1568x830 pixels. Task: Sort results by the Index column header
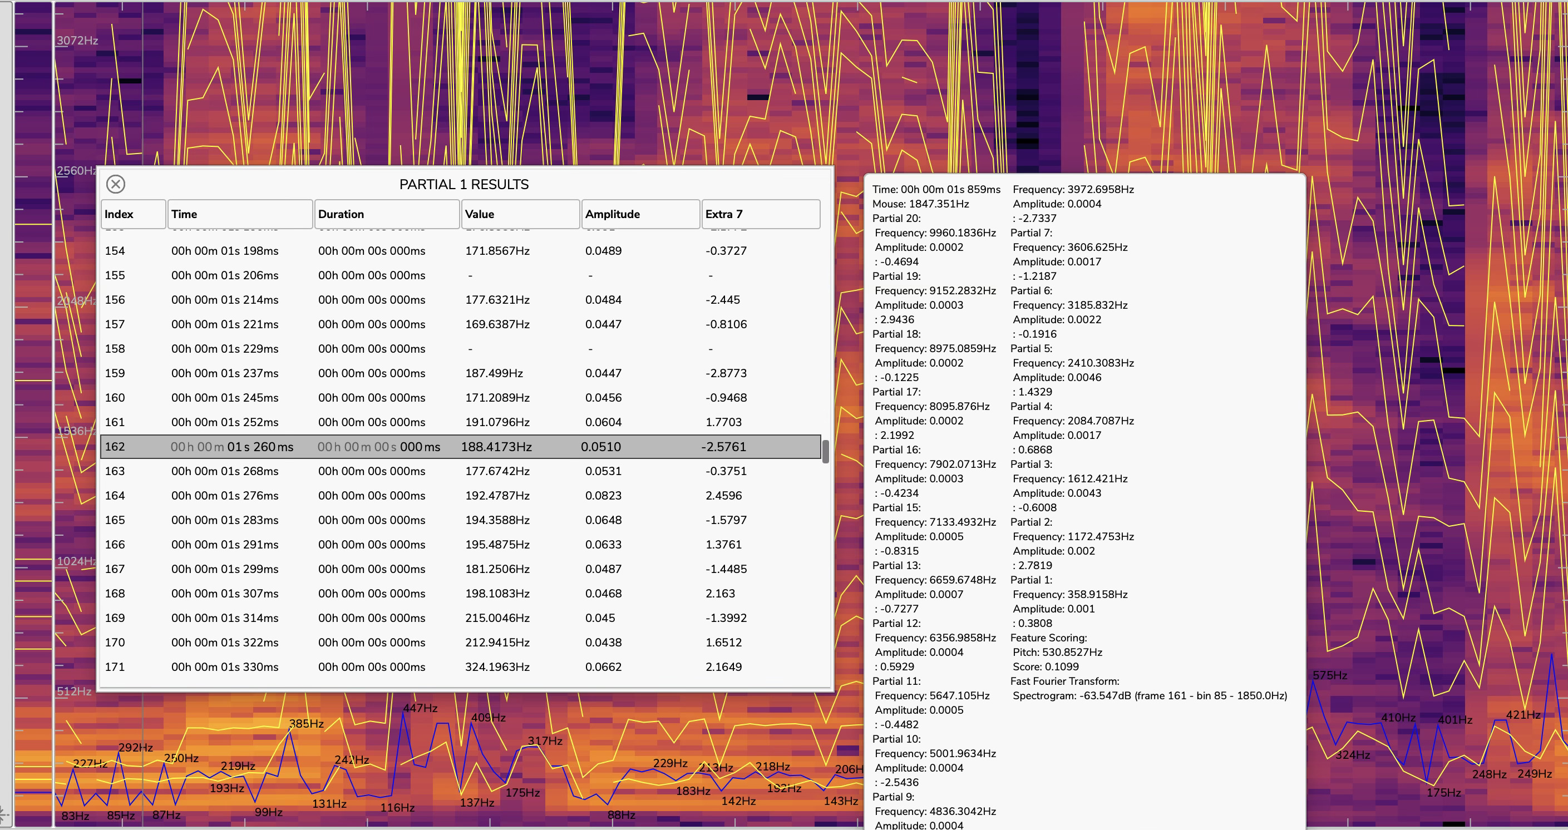point(134,214)
